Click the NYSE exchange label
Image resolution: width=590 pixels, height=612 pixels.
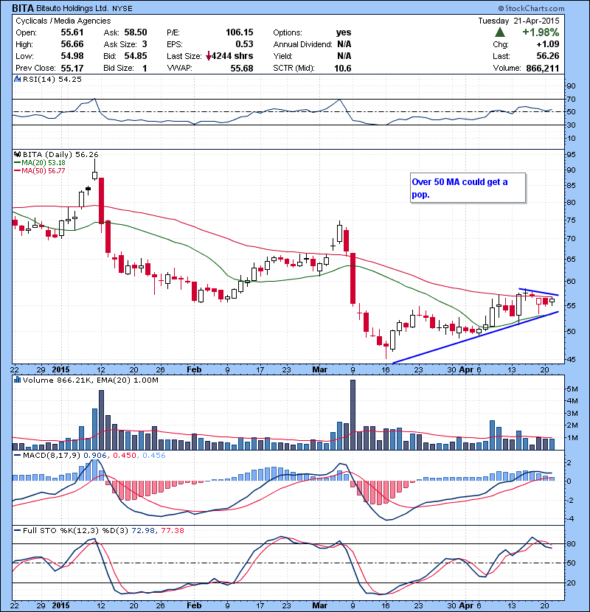click(x=122, y=9)
